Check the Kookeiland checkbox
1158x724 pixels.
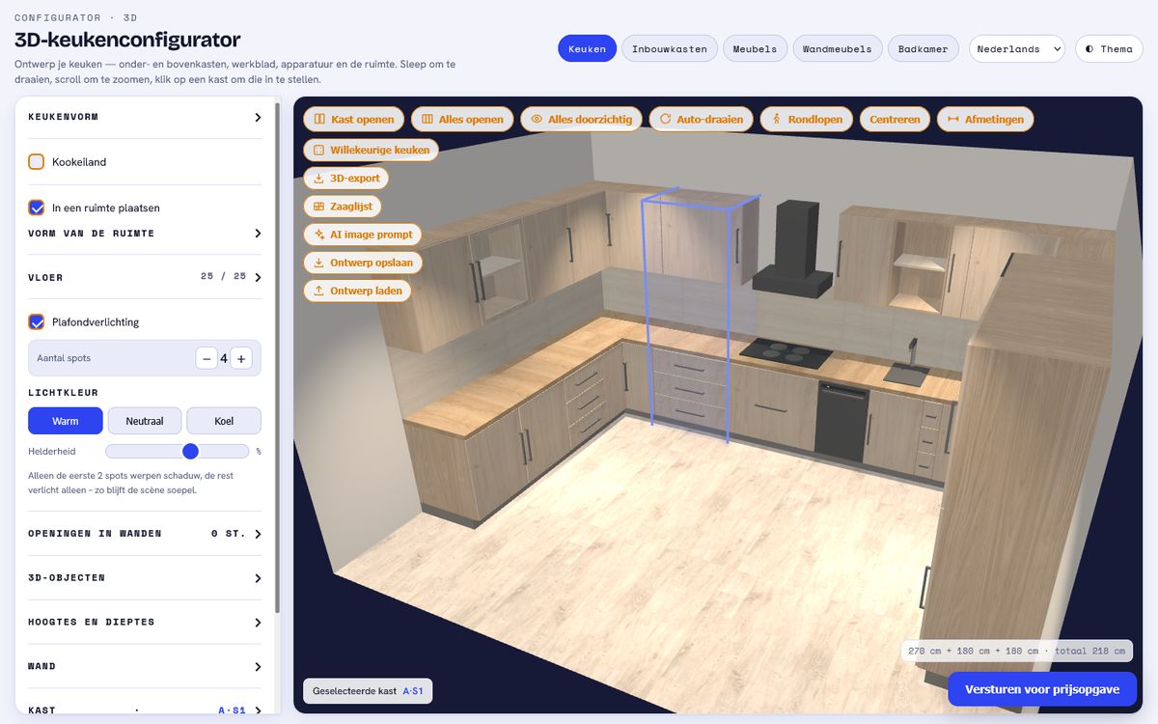point(37,161)
